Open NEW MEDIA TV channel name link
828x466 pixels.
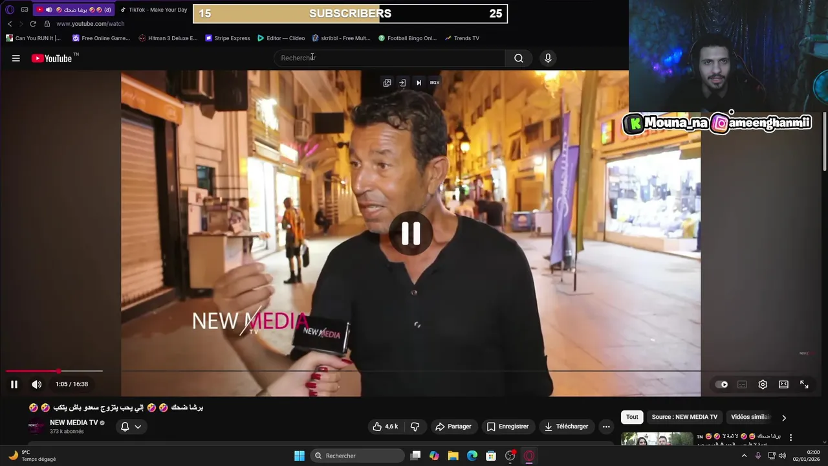[x=74, y=423]
